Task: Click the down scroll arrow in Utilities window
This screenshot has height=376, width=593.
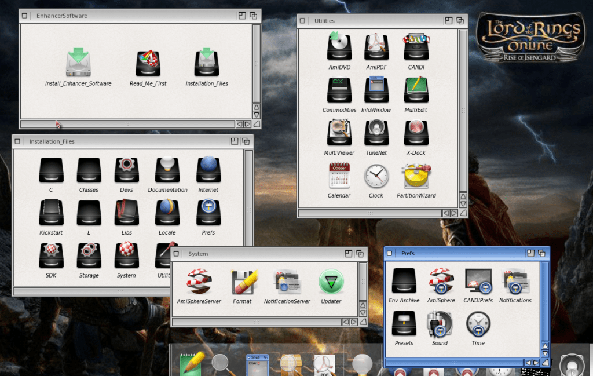Action: [x=463, y=203]
